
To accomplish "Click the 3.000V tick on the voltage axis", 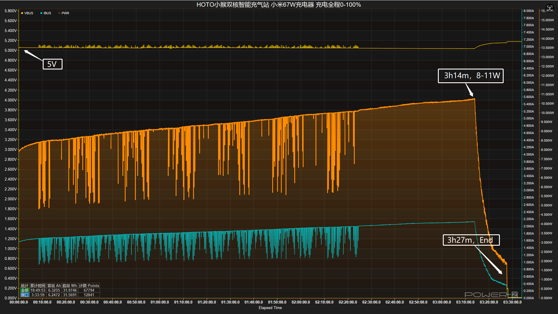I will point(10,149).
